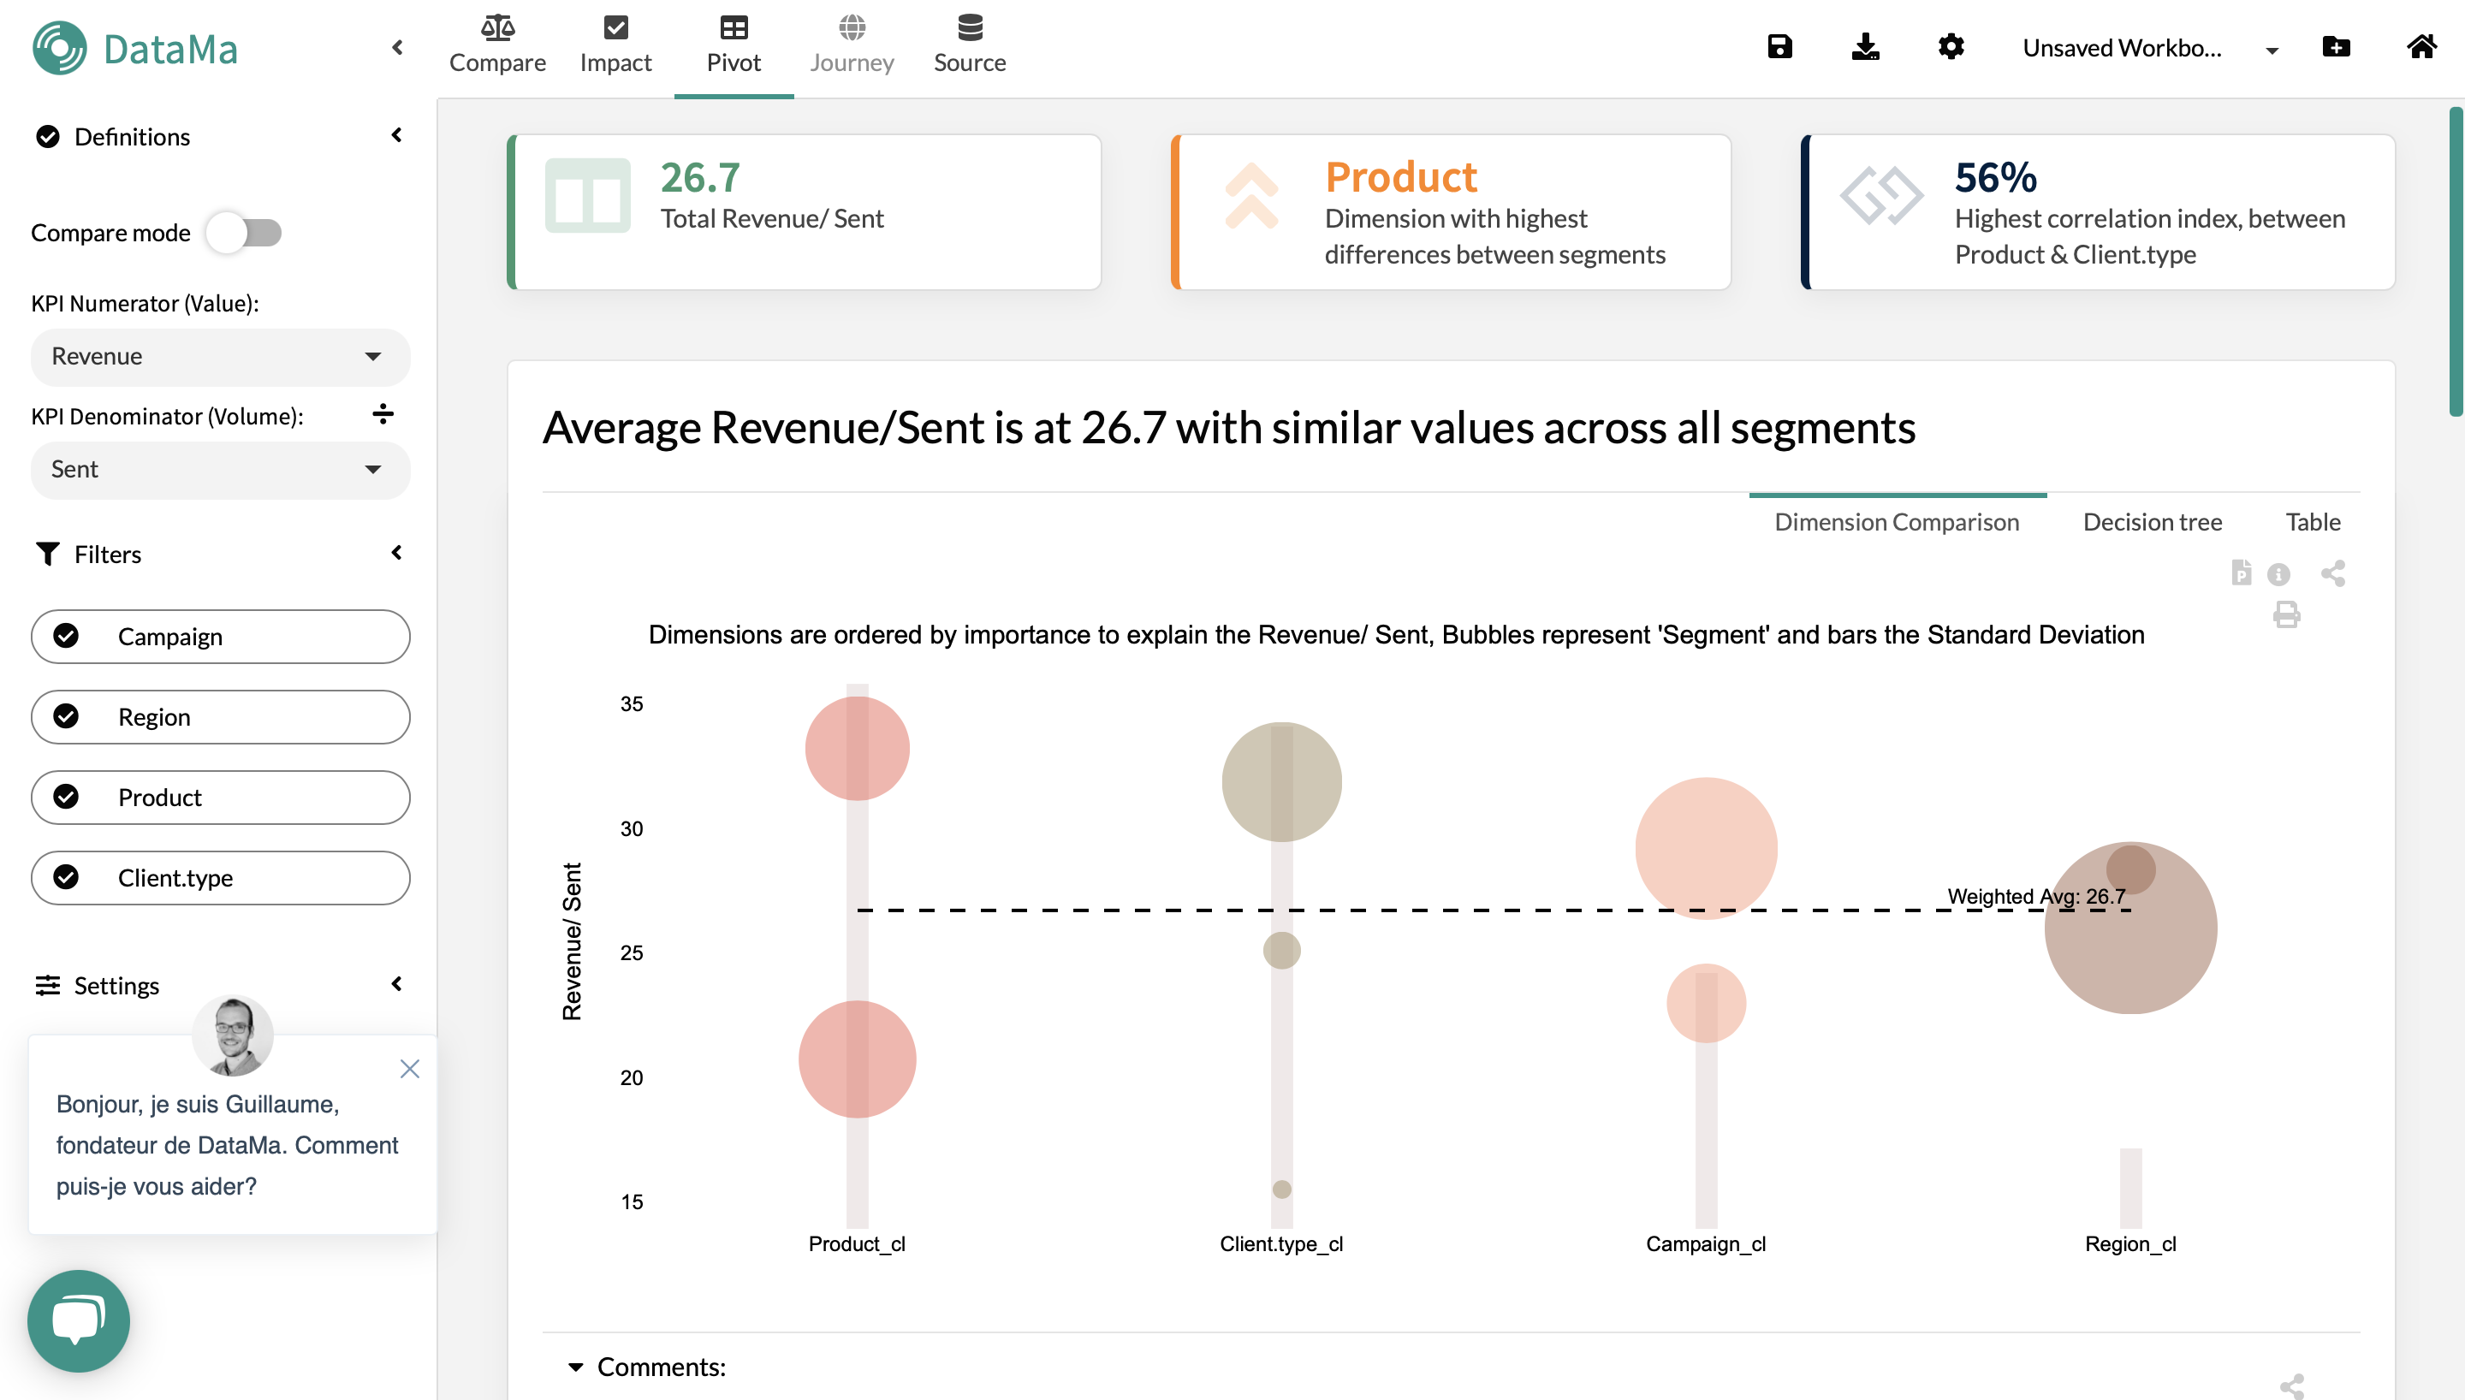Open the Journey tab
The height and width of the screenshot is (1400, 2465).
[x=852, y=45]
